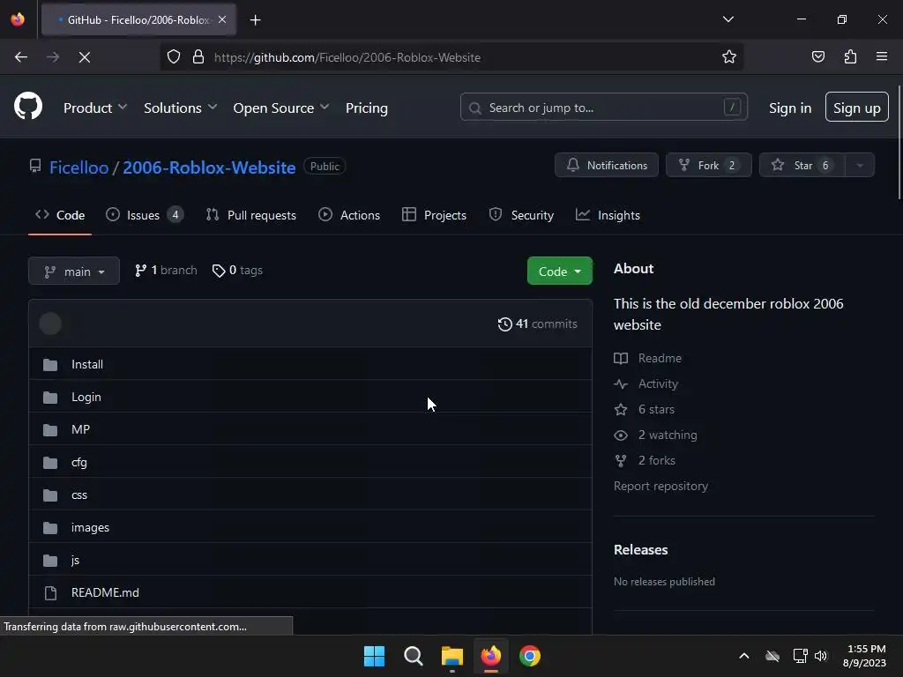Click the MP folder icon

(x=50, y=430)
